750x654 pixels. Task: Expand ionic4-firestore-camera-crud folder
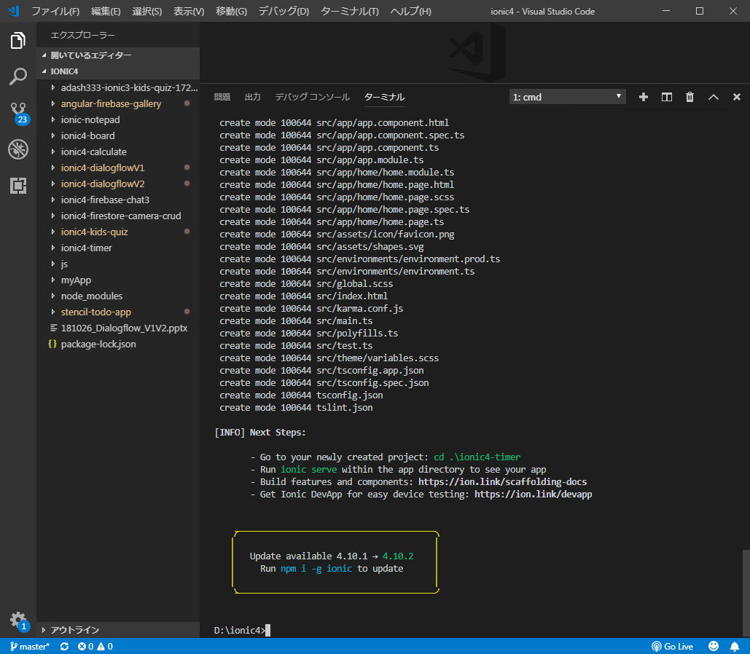[118, 216]
